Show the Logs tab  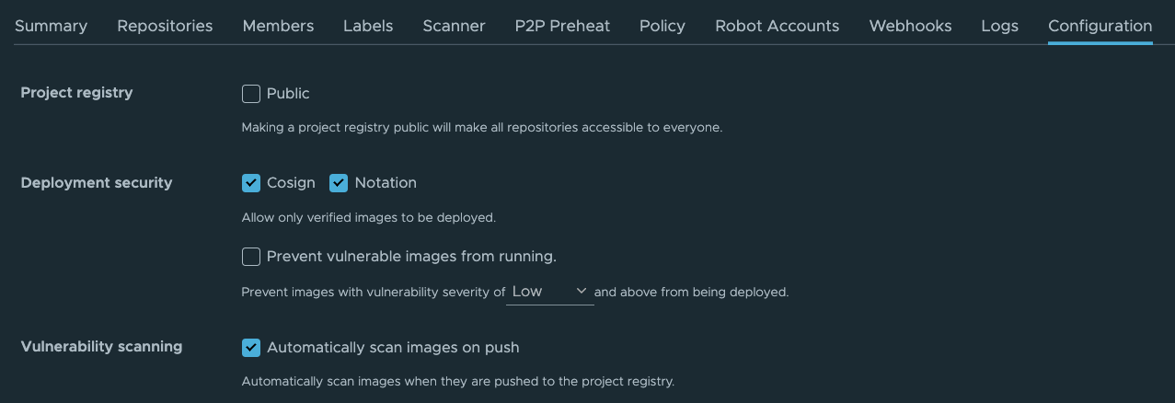tap(999, 26)
